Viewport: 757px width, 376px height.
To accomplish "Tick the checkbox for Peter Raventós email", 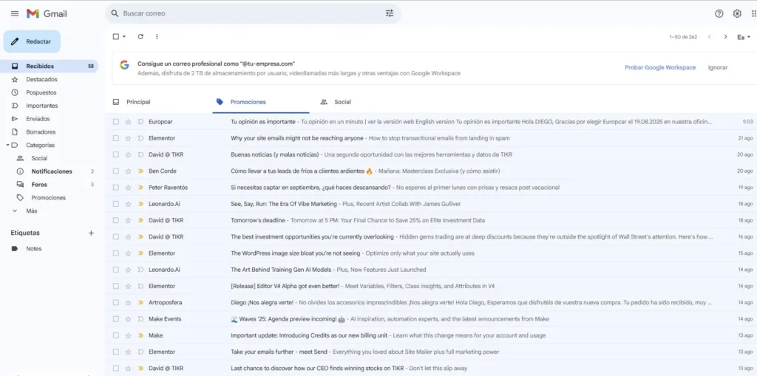I will (x=116, y=188).
